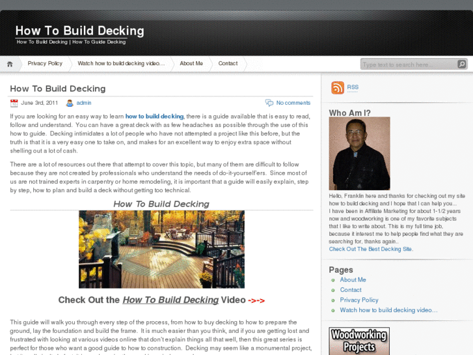Open Privacy Policy in the top menu
Screen dimensions: 473x355
[x=45, y=63]
